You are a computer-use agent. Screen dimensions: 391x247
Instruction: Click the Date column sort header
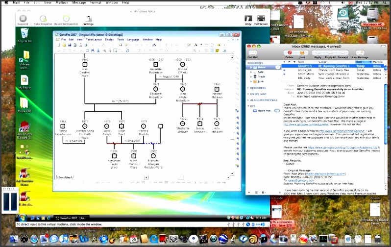[x=364, y=62]
